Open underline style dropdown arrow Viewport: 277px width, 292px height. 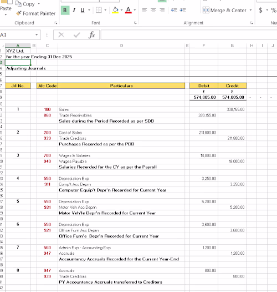coord(89,10)
